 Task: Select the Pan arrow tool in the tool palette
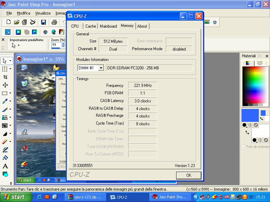(x=5, y=61)
